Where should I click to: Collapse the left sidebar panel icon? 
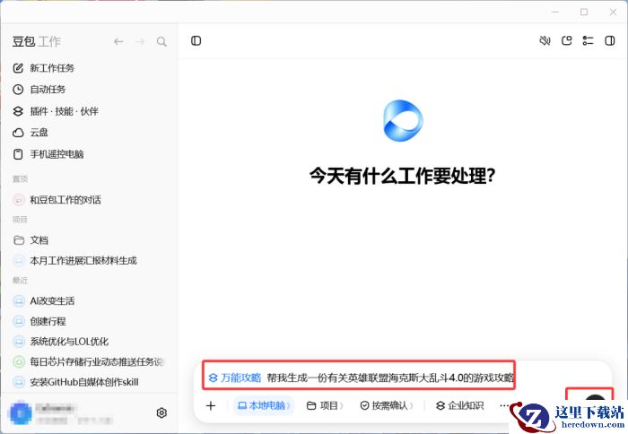pyautogui.click(x=196, y=41)
